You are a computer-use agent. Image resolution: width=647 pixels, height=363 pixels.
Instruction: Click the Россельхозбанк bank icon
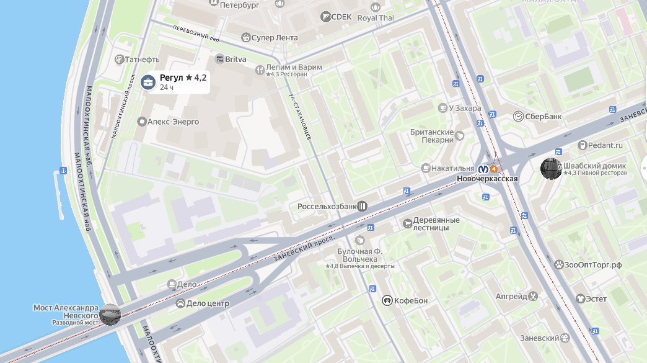(x=363, y=206)
